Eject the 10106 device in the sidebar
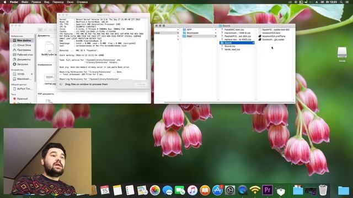The image size is (353, 198). click(32, 74)
